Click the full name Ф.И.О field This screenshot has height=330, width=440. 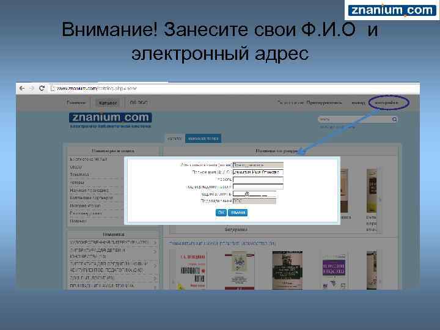(258, 172)
